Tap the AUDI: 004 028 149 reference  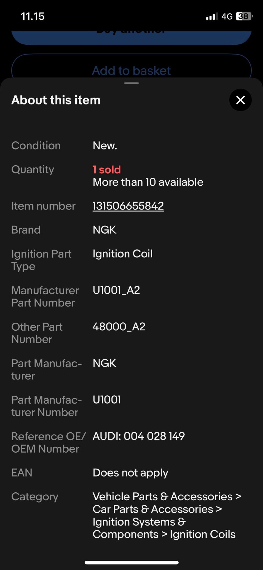pyautogui.click(x=139, y=436)
